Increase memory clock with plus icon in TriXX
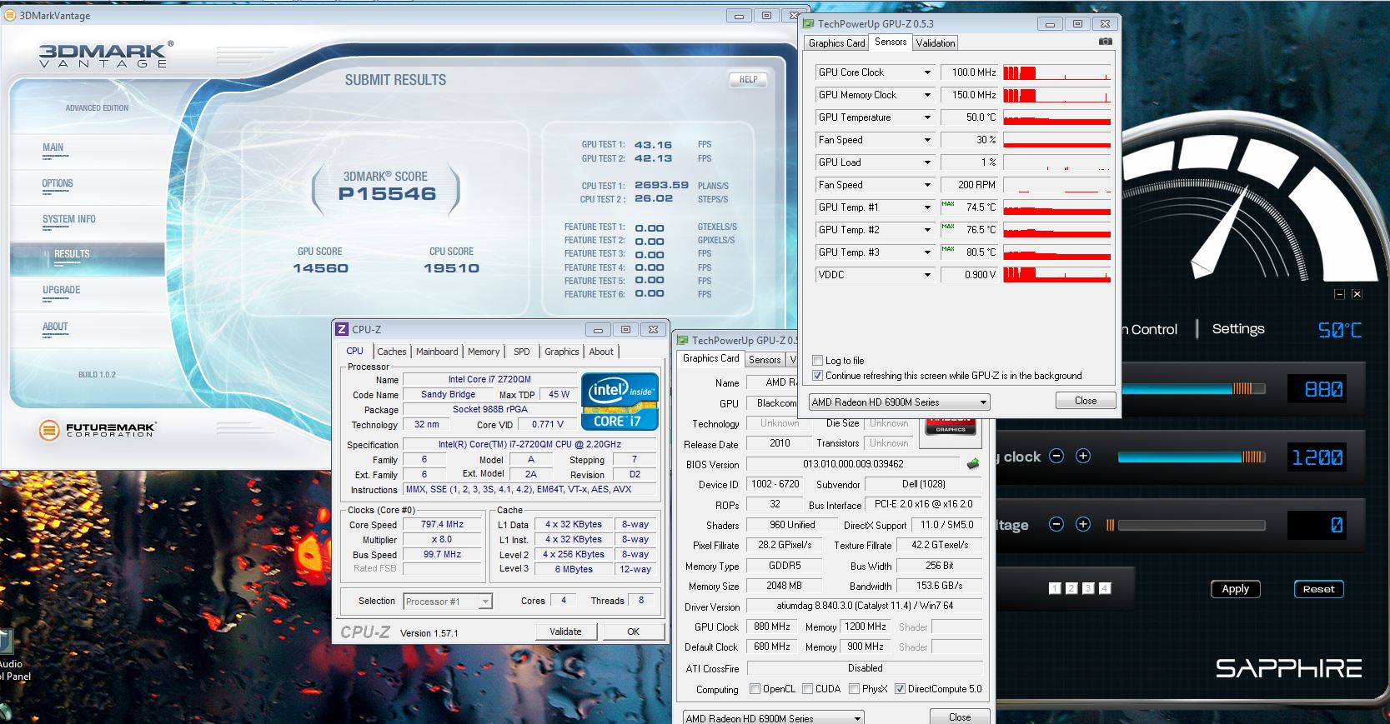 tap(1083, 456)
